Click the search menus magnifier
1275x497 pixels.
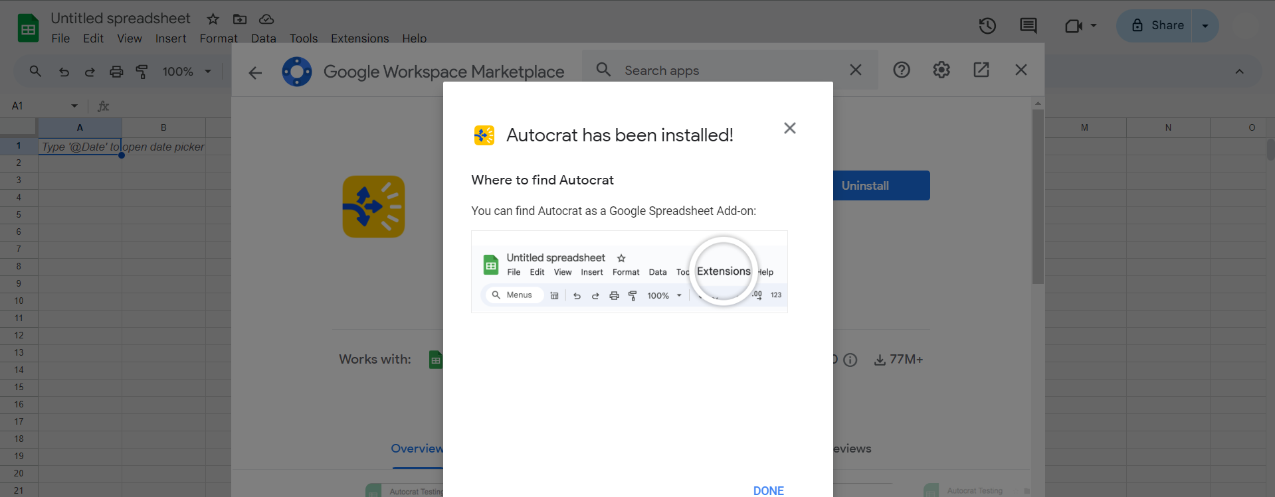coord(35,71)
